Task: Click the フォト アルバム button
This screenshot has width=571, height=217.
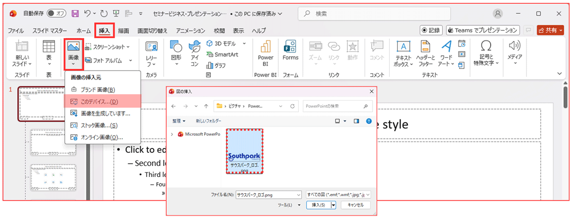Action: 107,60
